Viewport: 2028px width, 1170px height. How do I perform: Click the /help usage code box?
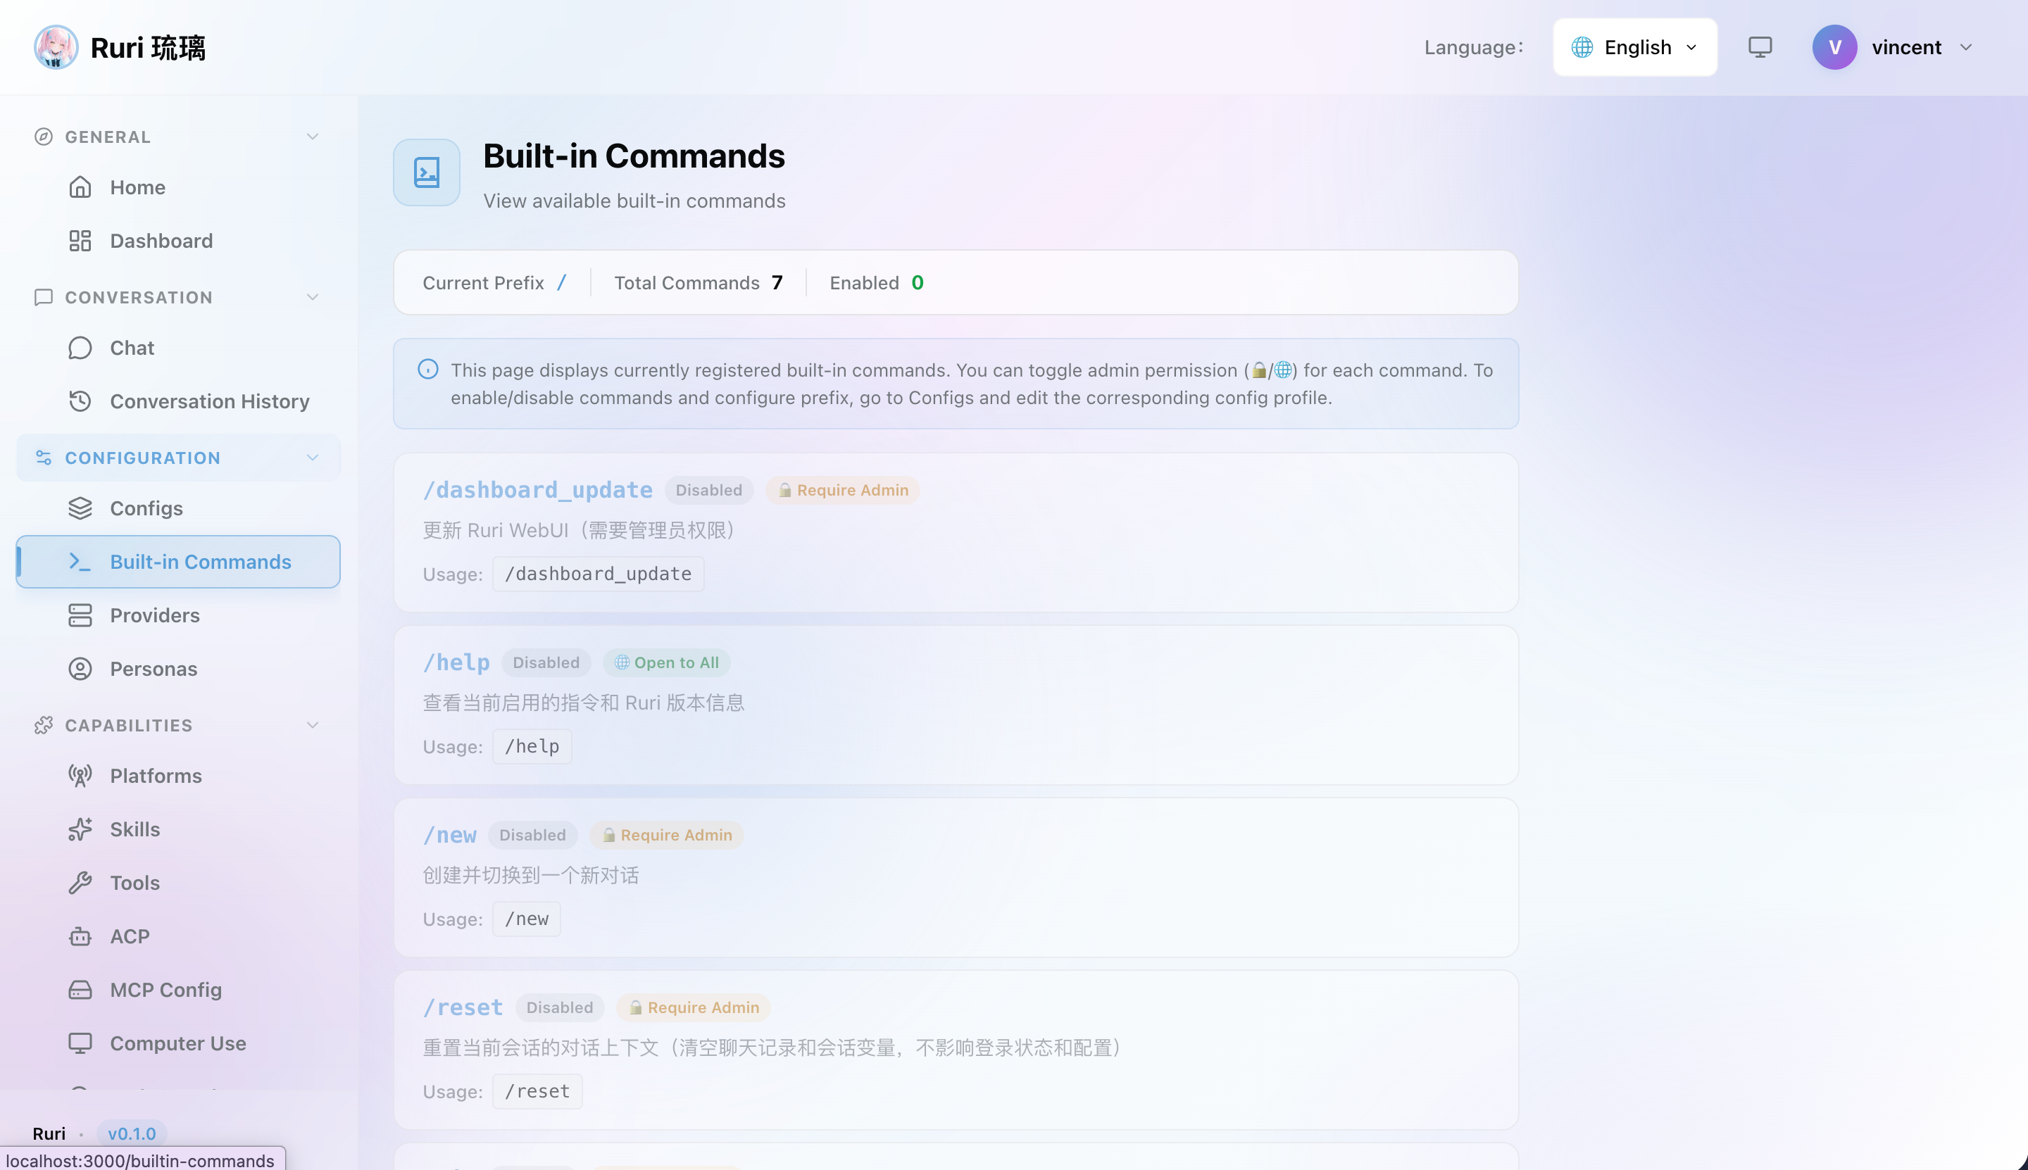(532, 746)
